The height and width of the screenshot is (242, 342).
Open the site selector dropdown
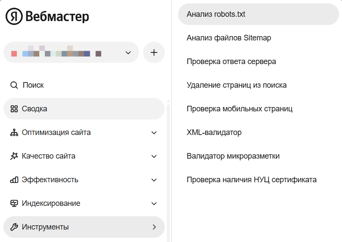click(x=71, y=52)
